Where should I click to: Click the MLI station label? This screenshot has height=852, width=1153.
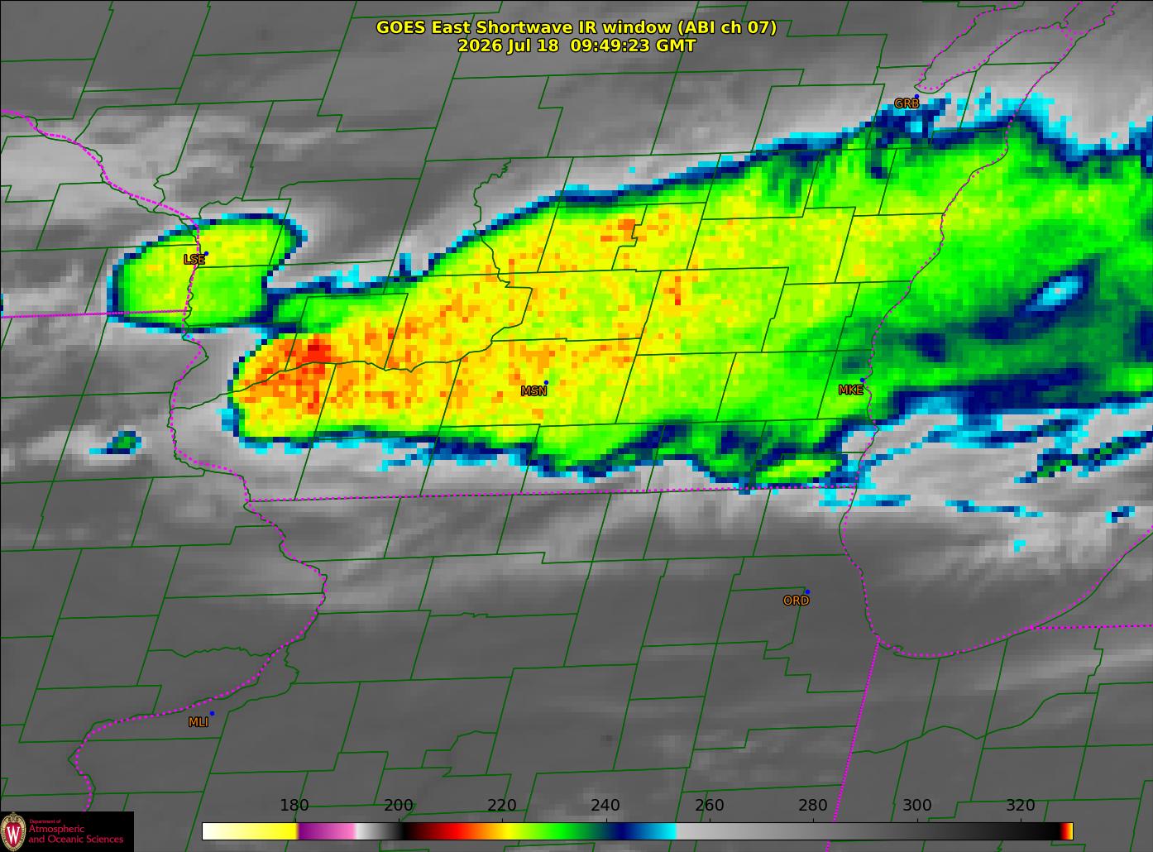coord(199,721)
